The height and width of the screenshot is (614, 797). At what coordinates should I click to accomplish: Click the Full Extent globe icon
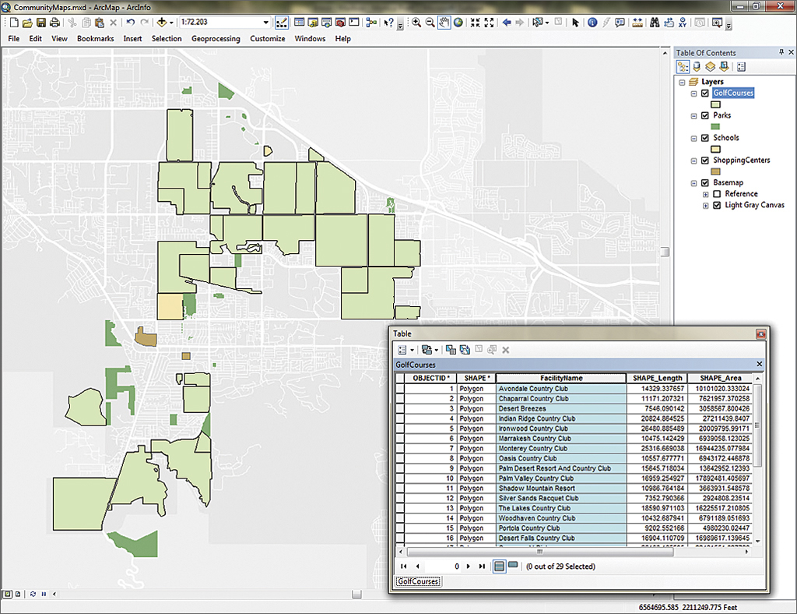(x=456, y=23)
